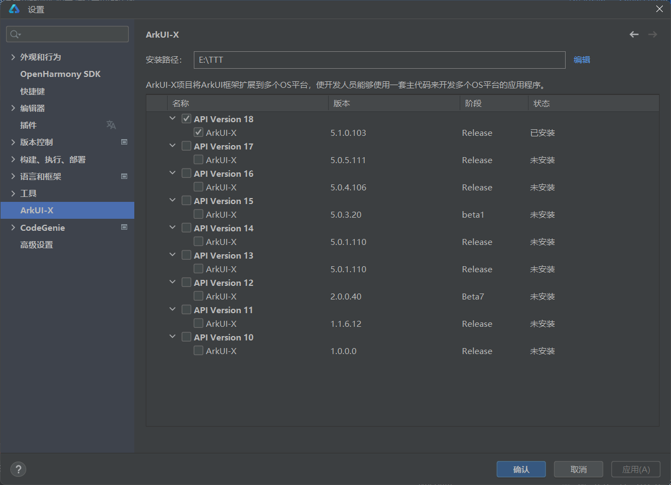Enable the API Version 13 checkbox
Screen dimensions: 671x485
[186, 255]
